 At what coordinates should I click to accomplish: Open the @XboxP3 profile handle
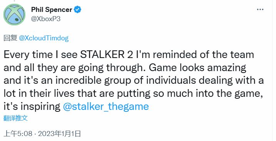coord(46,19)
